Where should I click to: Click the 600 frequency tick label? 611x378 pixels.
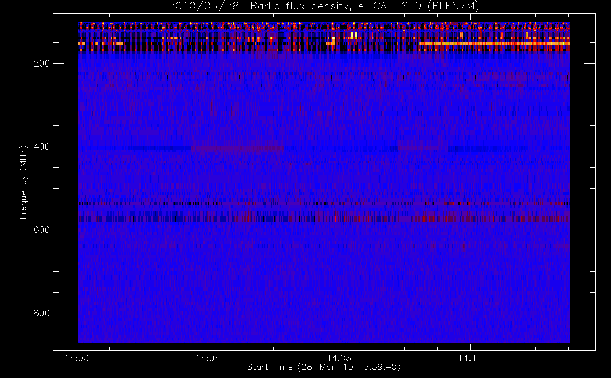(42, 230)
